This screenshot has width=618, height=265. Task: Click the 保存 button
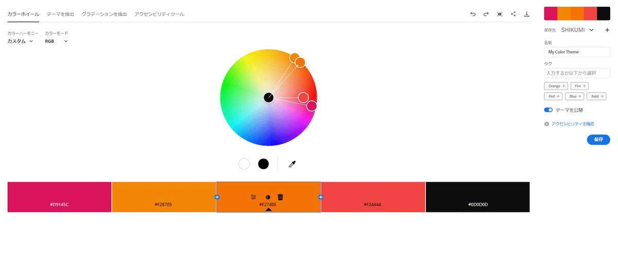(598, 139)
